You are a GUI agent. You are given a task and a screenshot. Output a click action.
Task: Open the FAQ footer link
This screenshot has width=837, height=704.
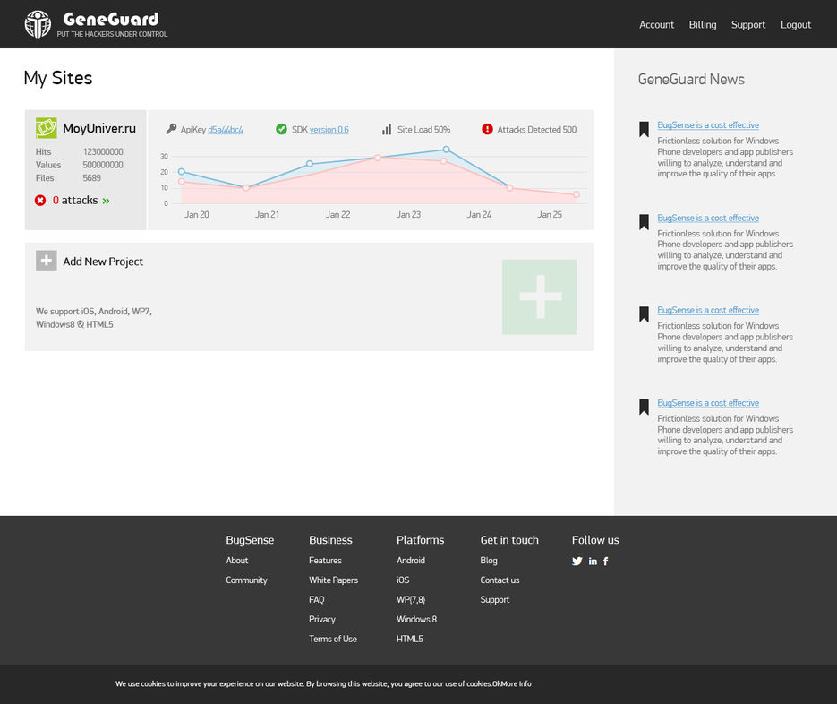317,599
